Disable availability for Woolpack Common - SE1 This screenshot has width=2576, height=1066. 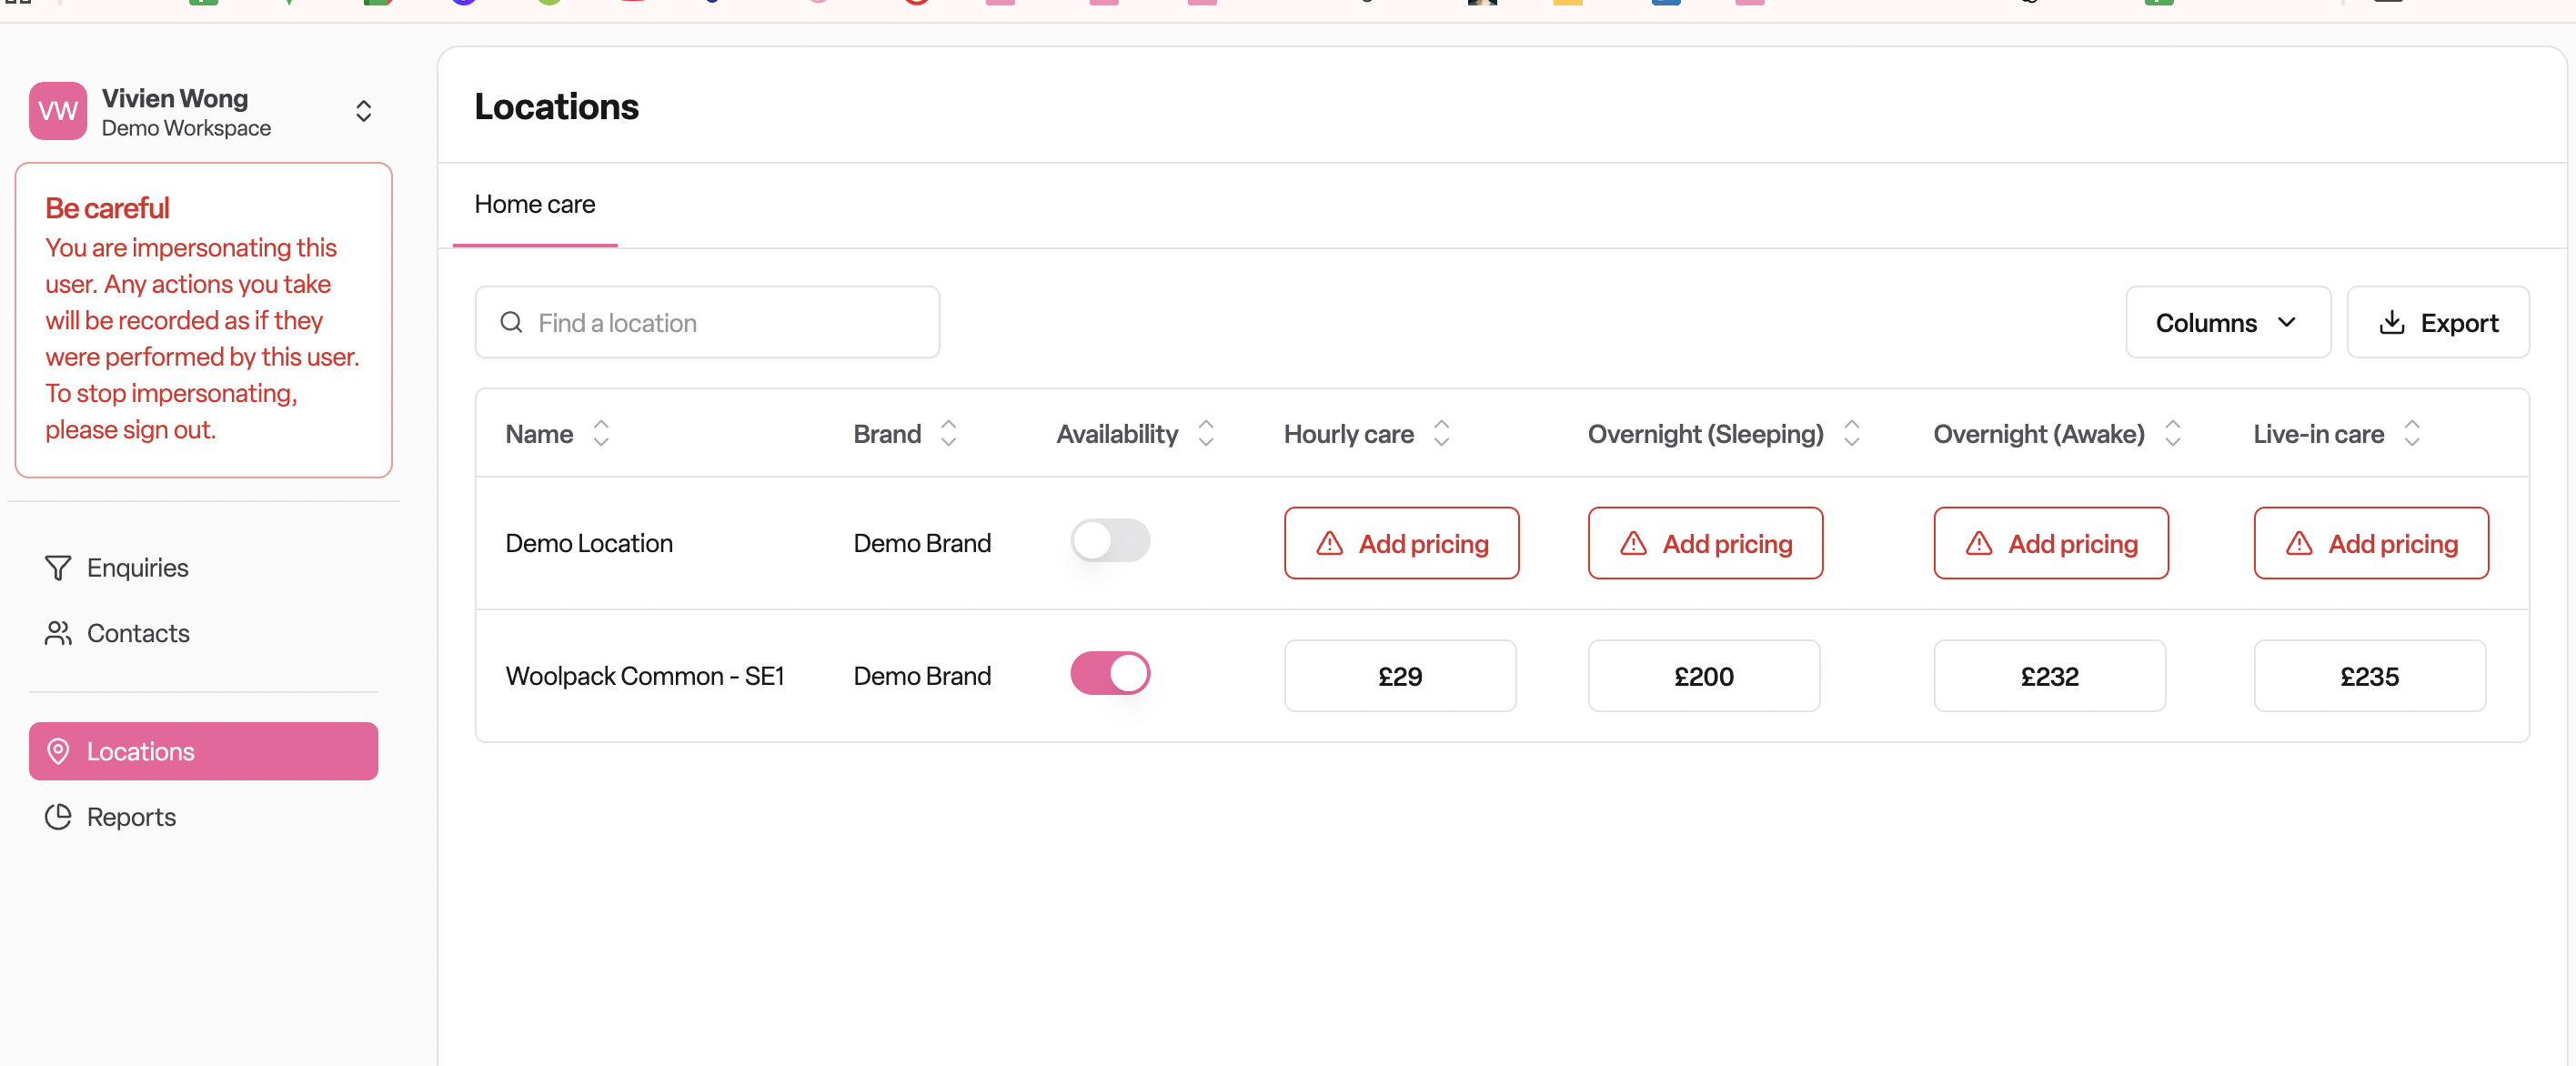pos(1110,674)
